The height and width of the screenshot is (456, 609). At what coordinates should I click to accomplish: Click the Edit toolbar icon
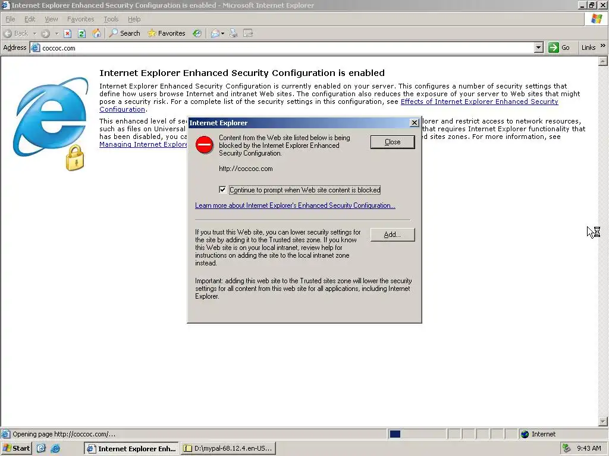(248, 33)
